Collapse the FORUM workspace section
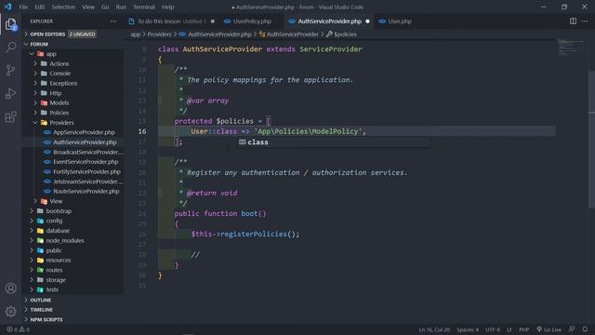 coord(38,44)
